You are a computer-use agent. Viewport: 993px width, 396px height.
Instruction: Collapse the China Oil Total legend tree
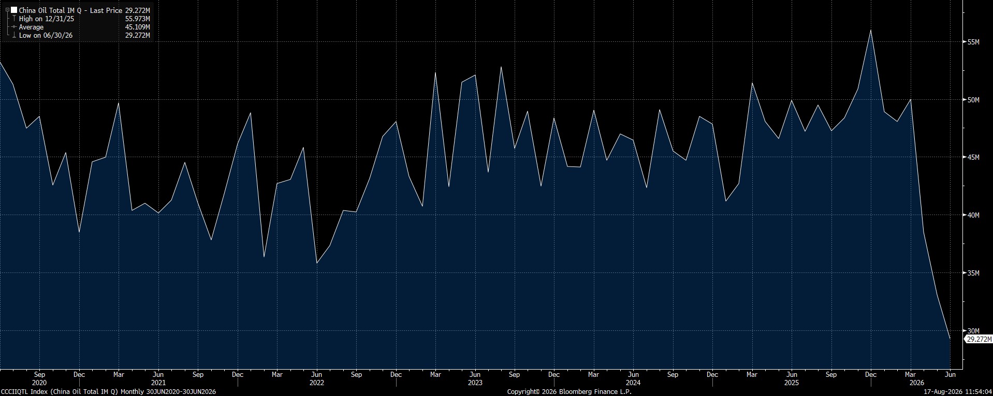click(x=7, y=10)
